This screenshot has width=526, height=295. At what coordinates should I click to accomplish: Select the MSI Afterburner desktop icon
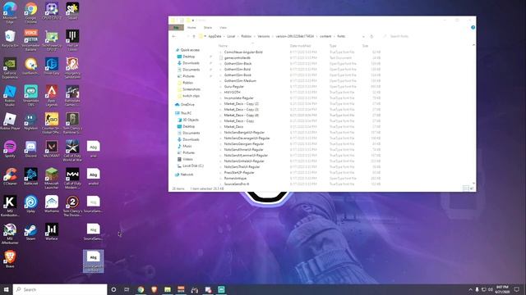(10, 234)
